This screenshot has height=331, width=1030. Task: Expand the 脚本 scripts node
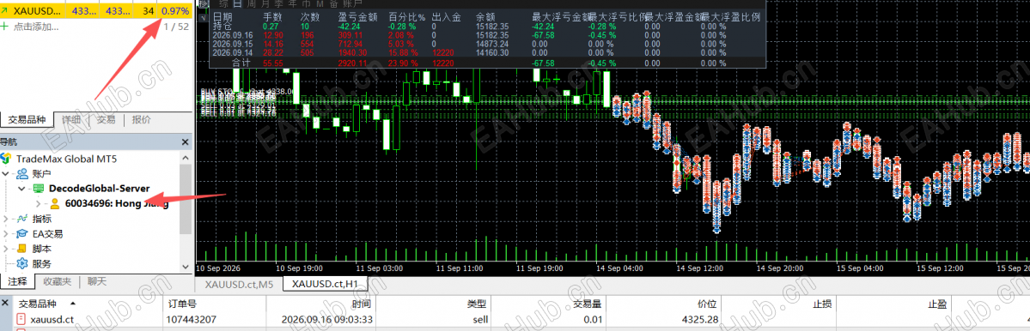pyautogui.click(x=6, y=249)
